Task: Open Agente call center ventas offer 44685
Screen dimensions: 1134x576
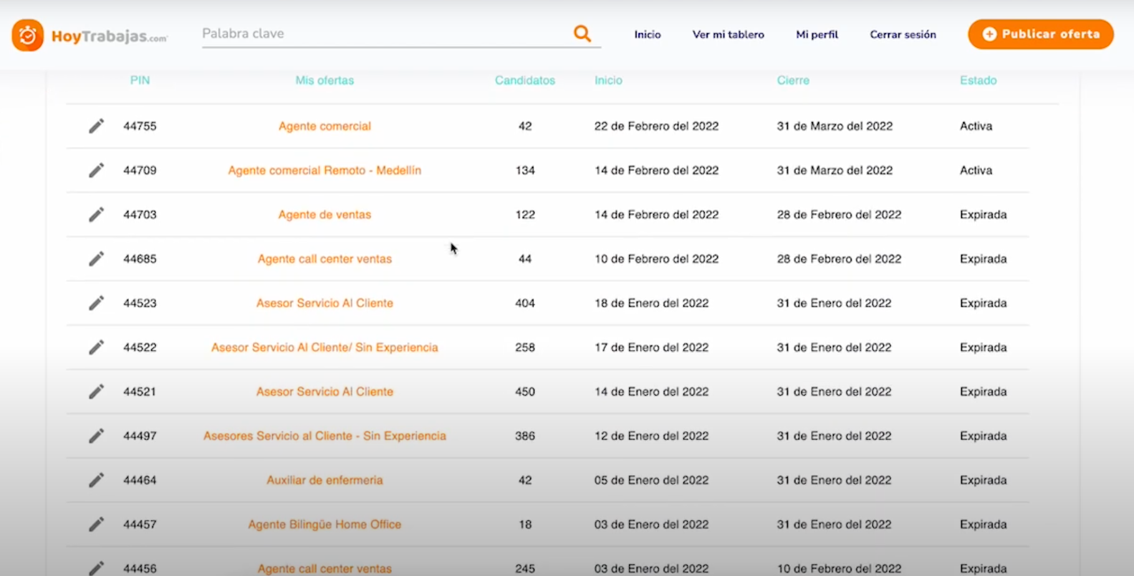Action: pyautogui.click(x=324, y=259)
